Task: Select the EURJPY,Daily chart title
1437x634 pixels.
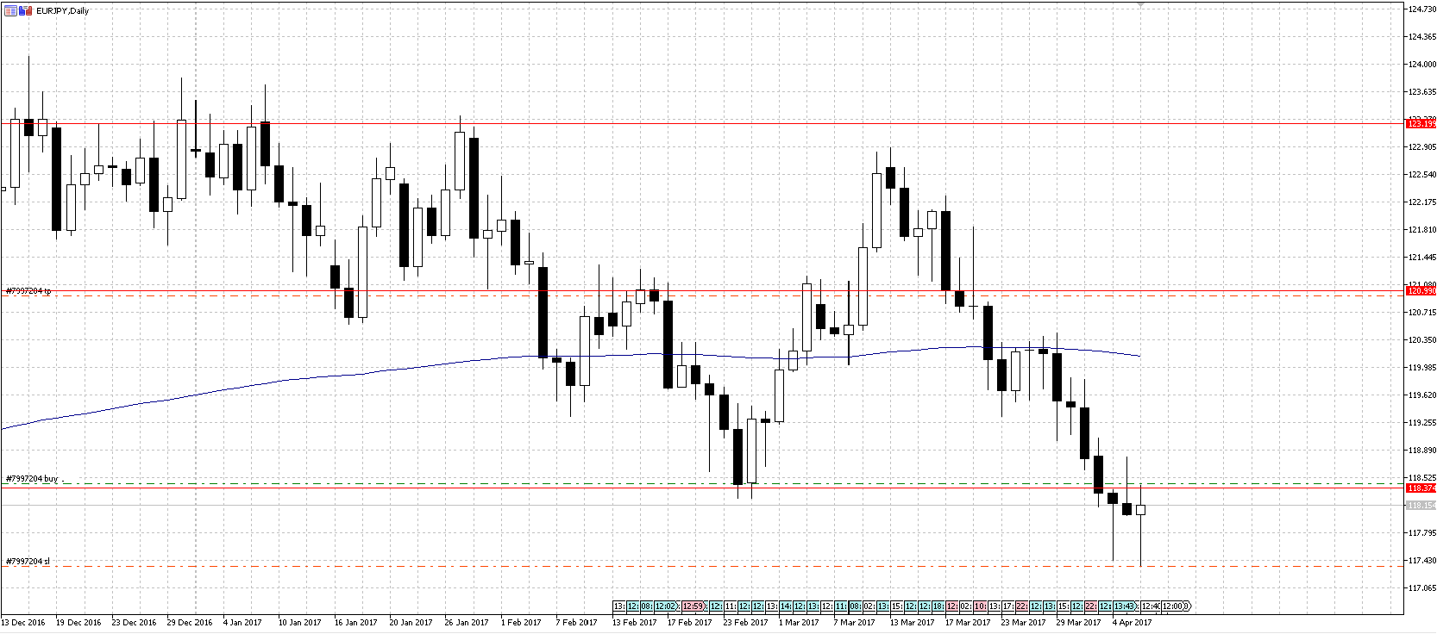Action: (x=62, y=10)
